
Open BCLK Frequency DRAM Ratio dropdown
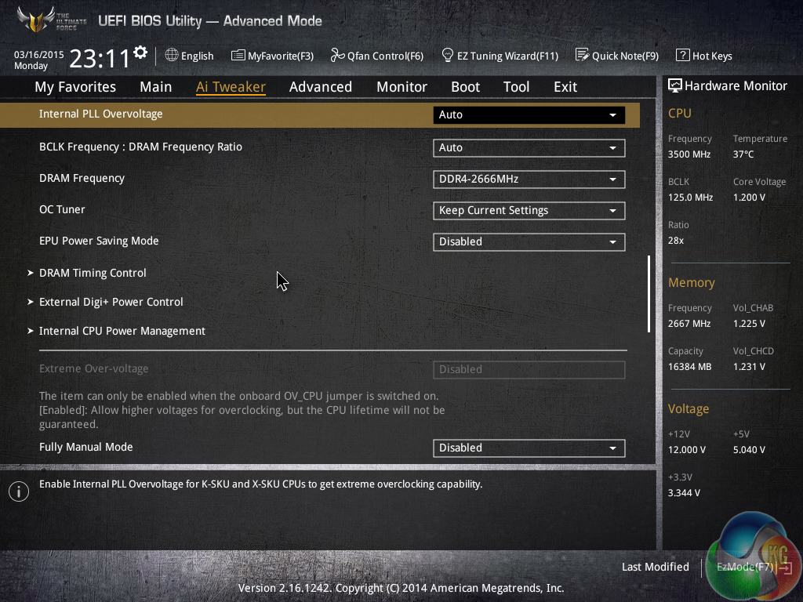click(x=529, y=148)
